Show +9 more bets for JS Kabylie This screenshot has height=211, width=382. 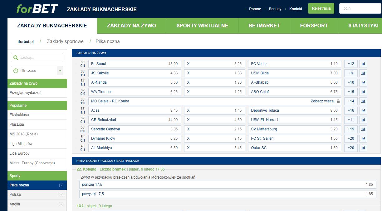351,73
